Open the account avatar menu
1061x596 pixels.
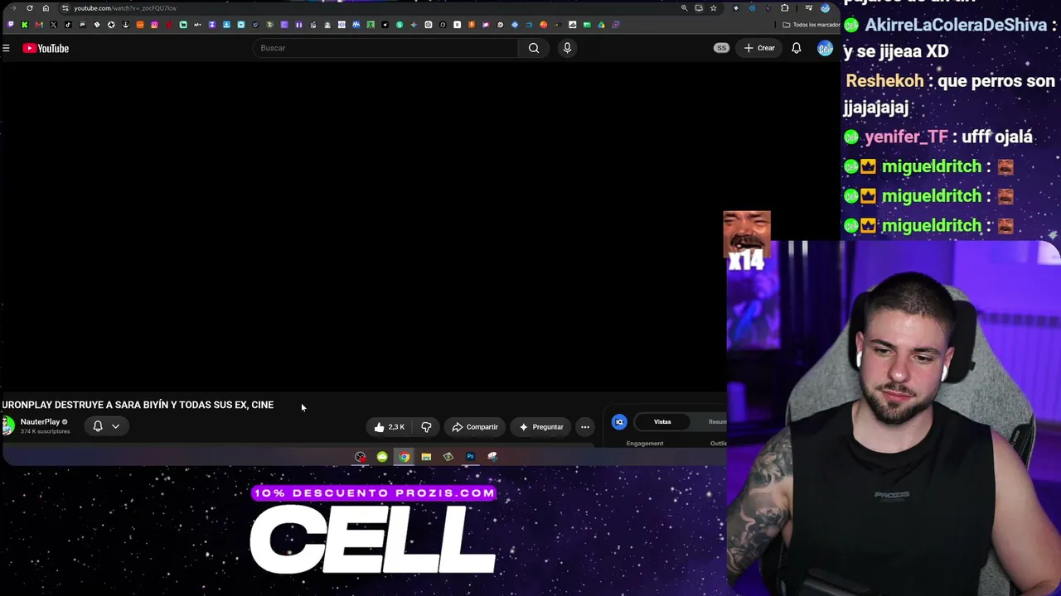(825, 48)
